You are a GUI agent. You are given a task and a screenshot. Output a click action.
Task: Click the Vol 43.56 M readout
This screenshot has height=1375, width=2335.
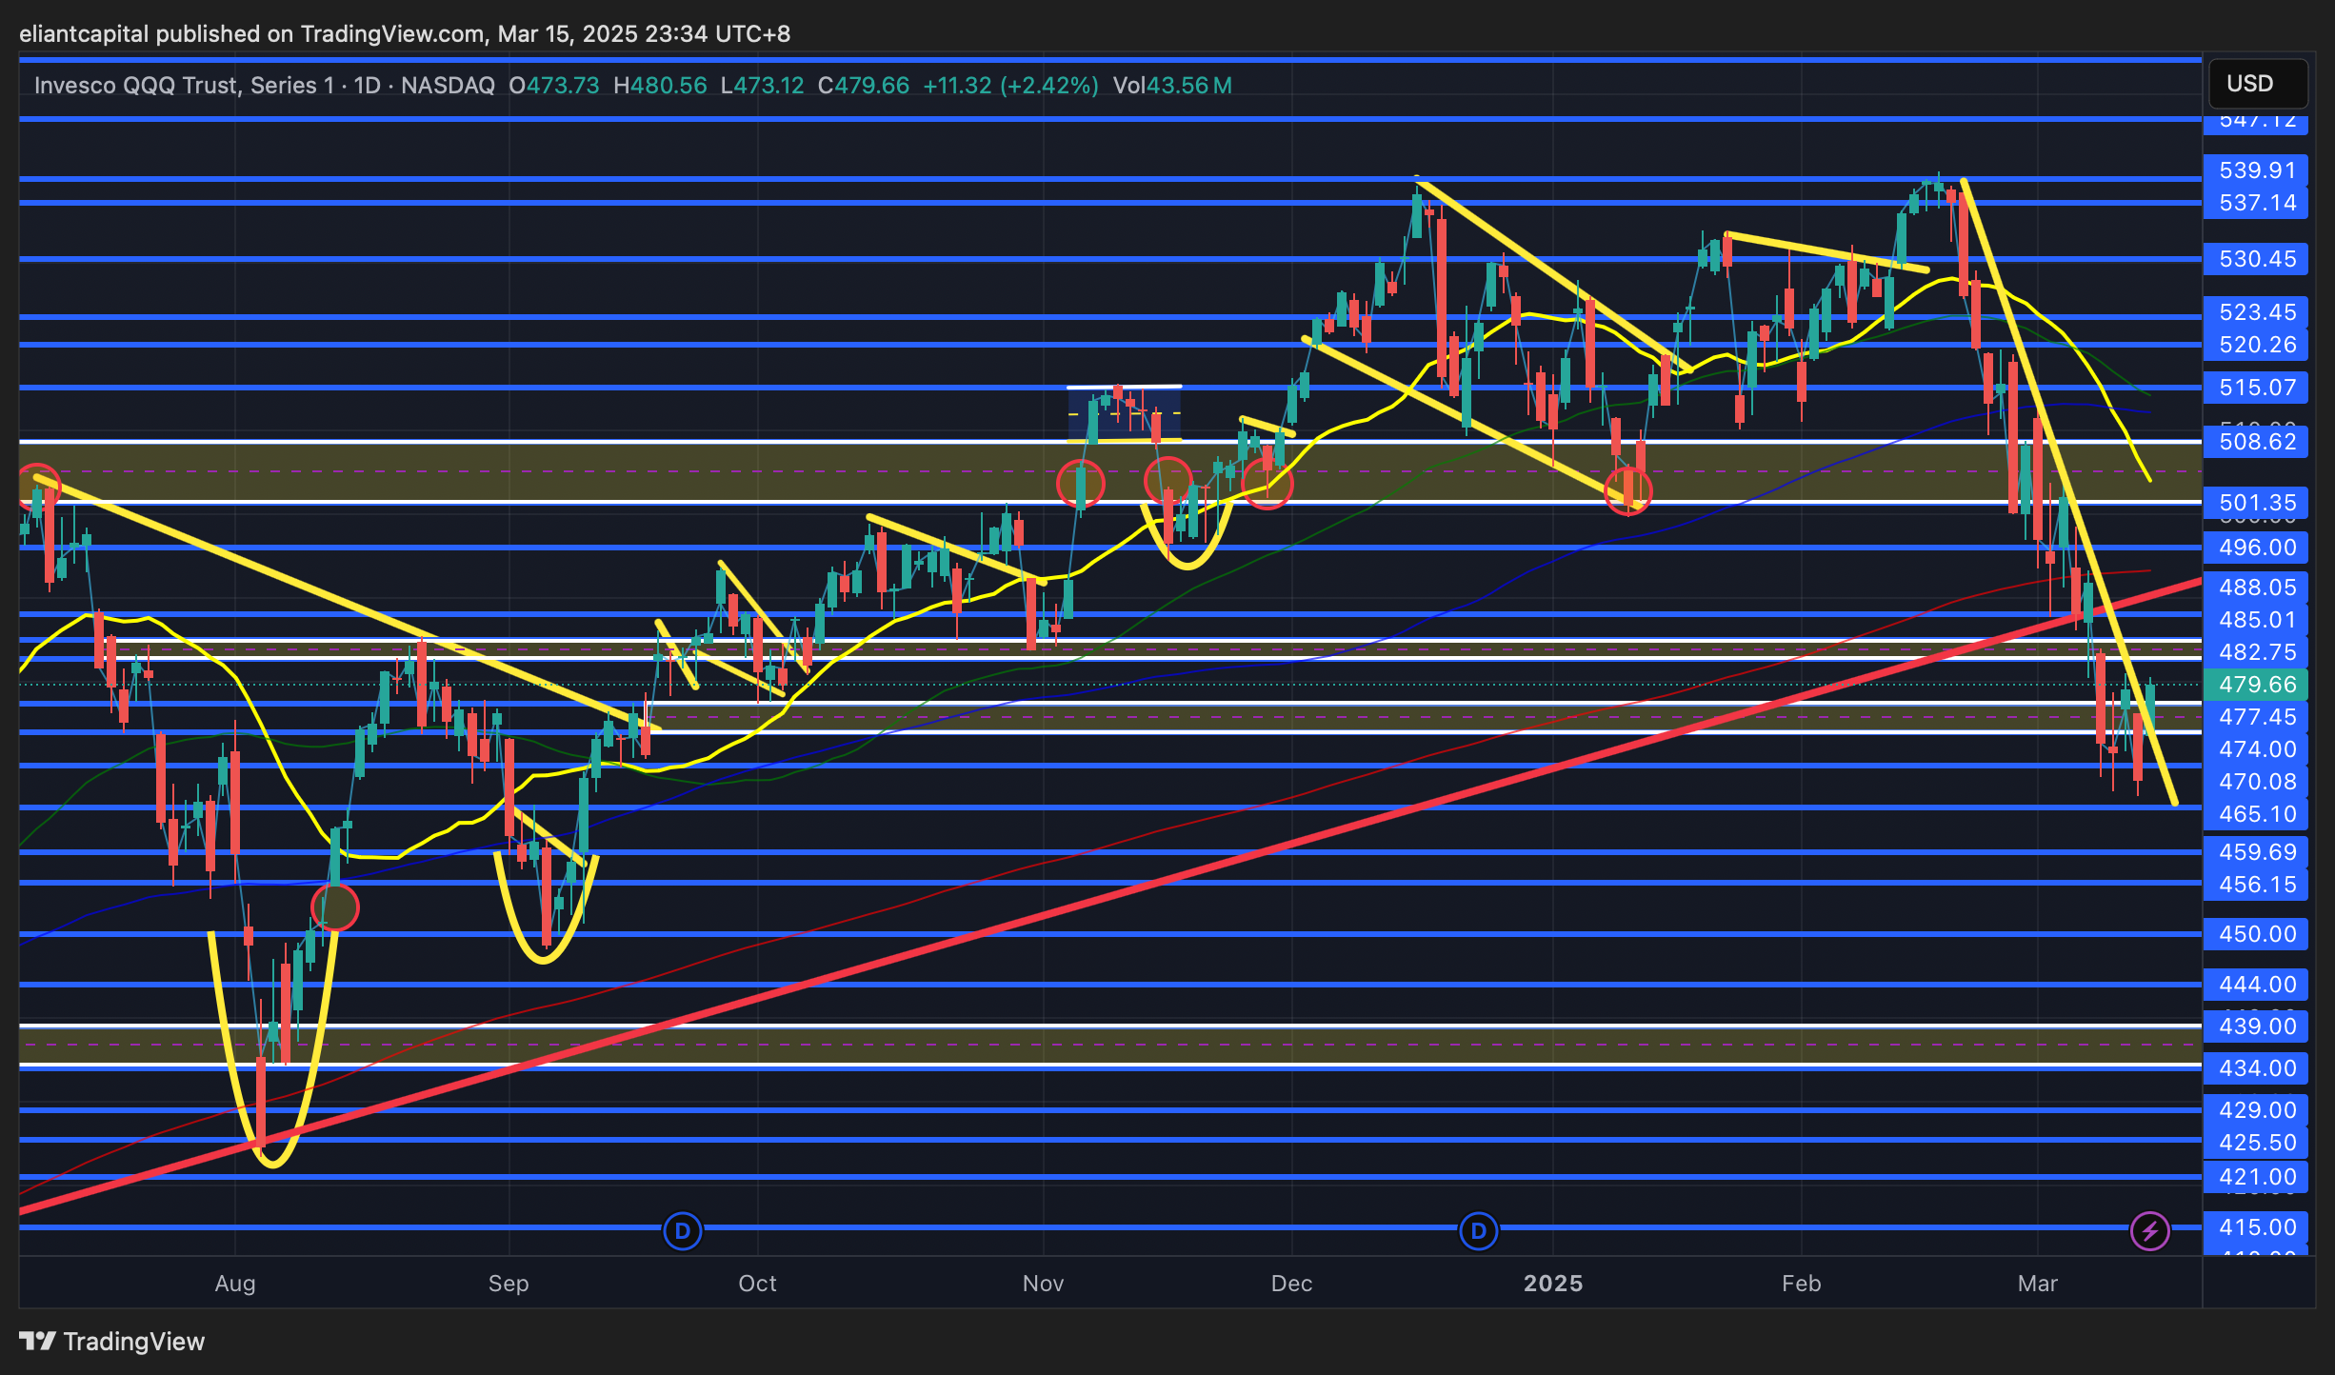(1172, 86)
